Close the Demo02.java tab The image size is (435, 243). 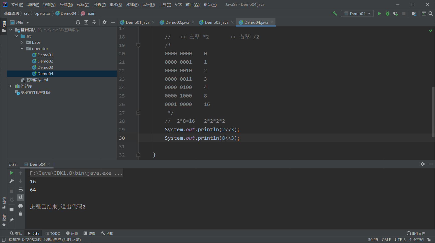tap(193, 22)
